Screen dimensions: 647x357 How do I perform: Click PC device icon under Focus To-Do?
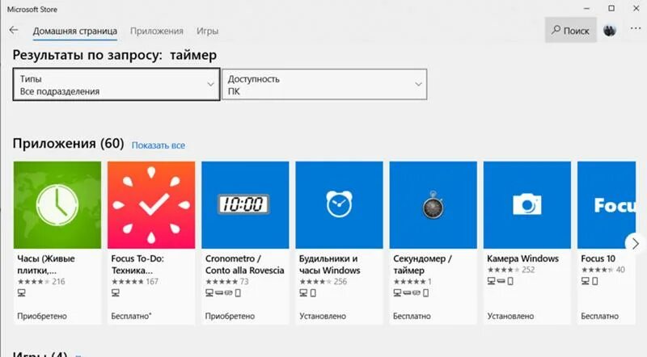116,292
